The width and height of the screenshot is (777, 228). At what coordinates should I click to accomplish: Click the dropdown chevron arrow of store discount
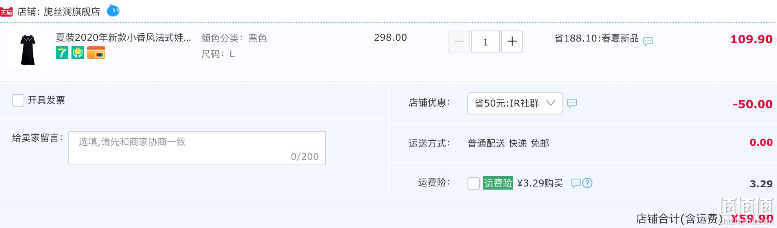(551, 103)
